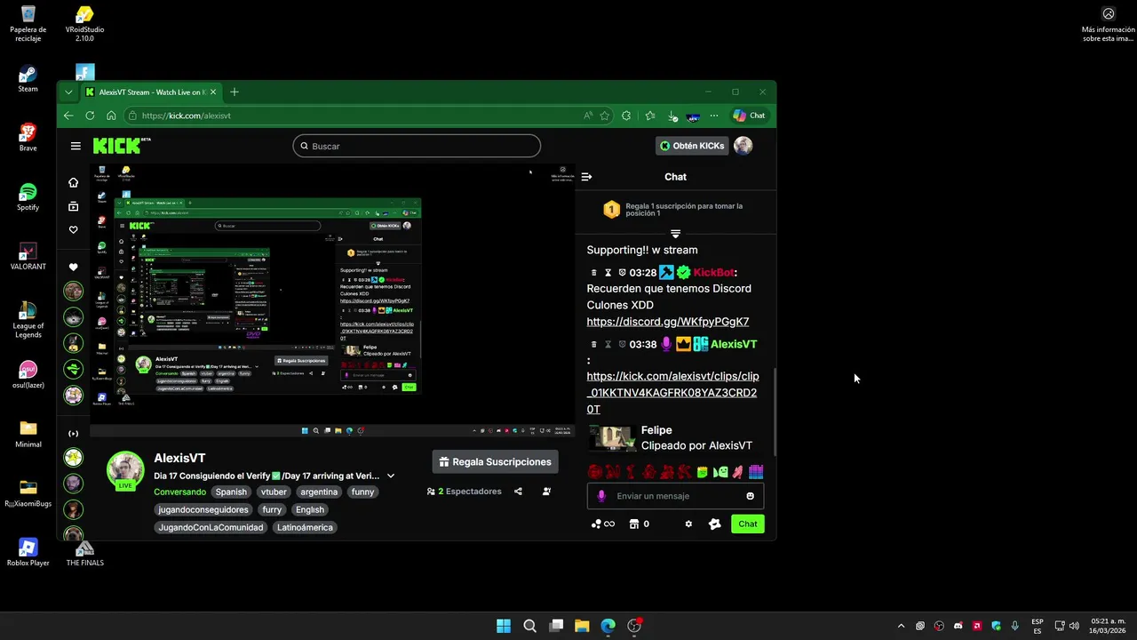
Task: Click the funny tag
Action: click(362, 492)
